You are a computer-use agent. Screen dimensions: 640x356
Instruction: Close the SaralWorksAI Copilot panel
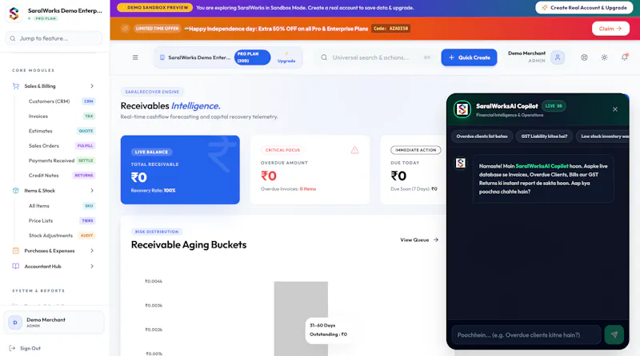point(614,109)
